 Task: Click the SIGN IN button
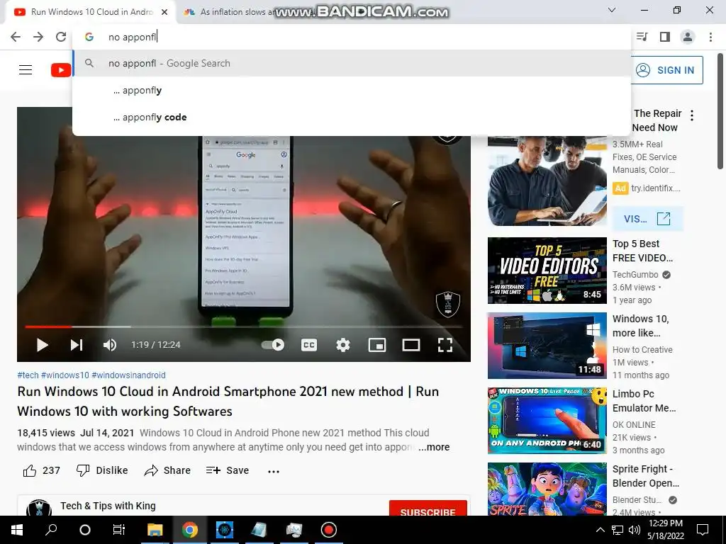tap(666, 70)
